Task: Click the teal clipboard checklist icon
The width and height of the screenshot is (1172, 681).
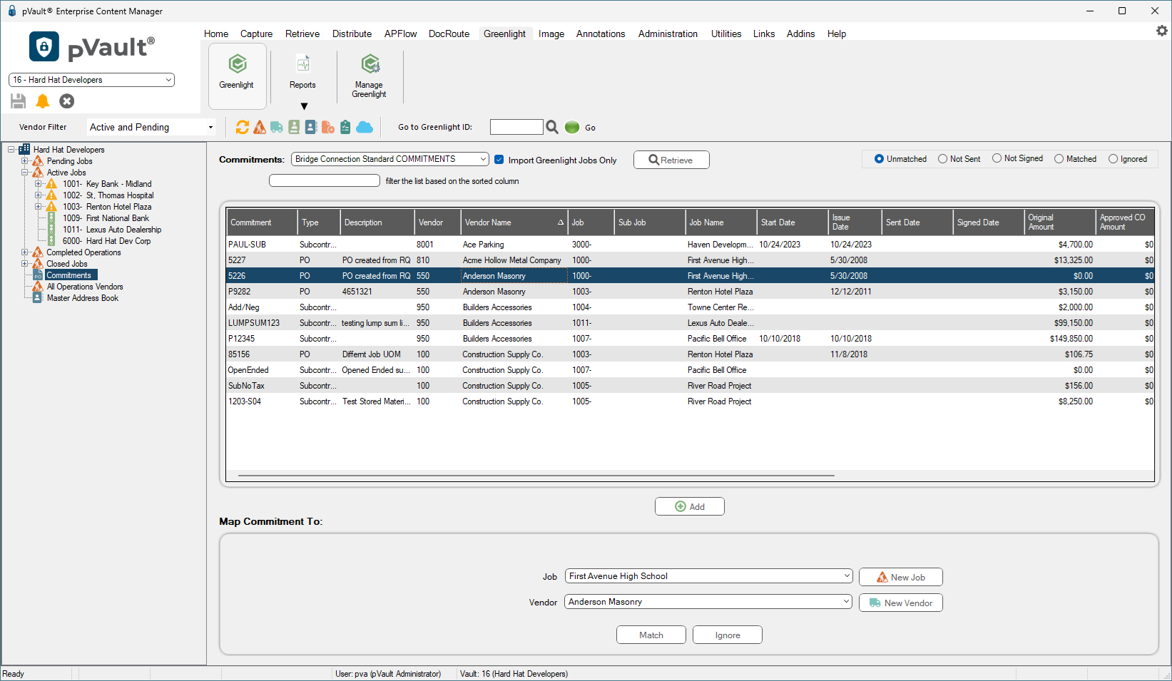Action: point(345,127)
